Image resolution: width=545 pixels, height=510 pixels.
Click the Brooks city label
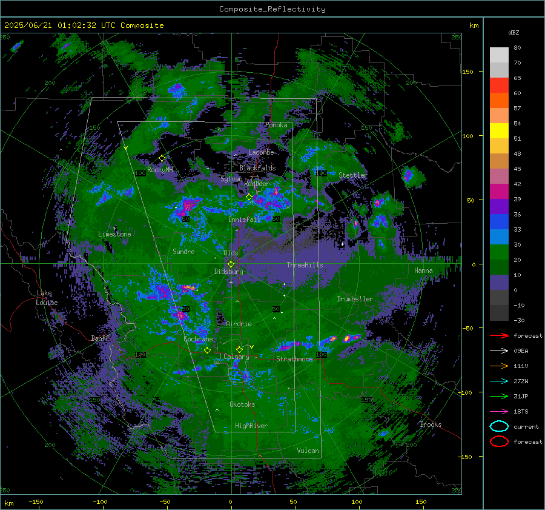coord(431,424)
